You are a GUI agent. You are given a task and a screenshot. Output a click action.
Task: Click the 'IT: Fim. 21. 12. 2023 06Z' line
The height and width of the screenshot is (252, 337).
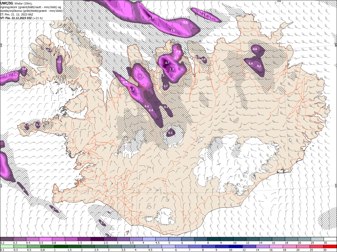click(17, 14)
